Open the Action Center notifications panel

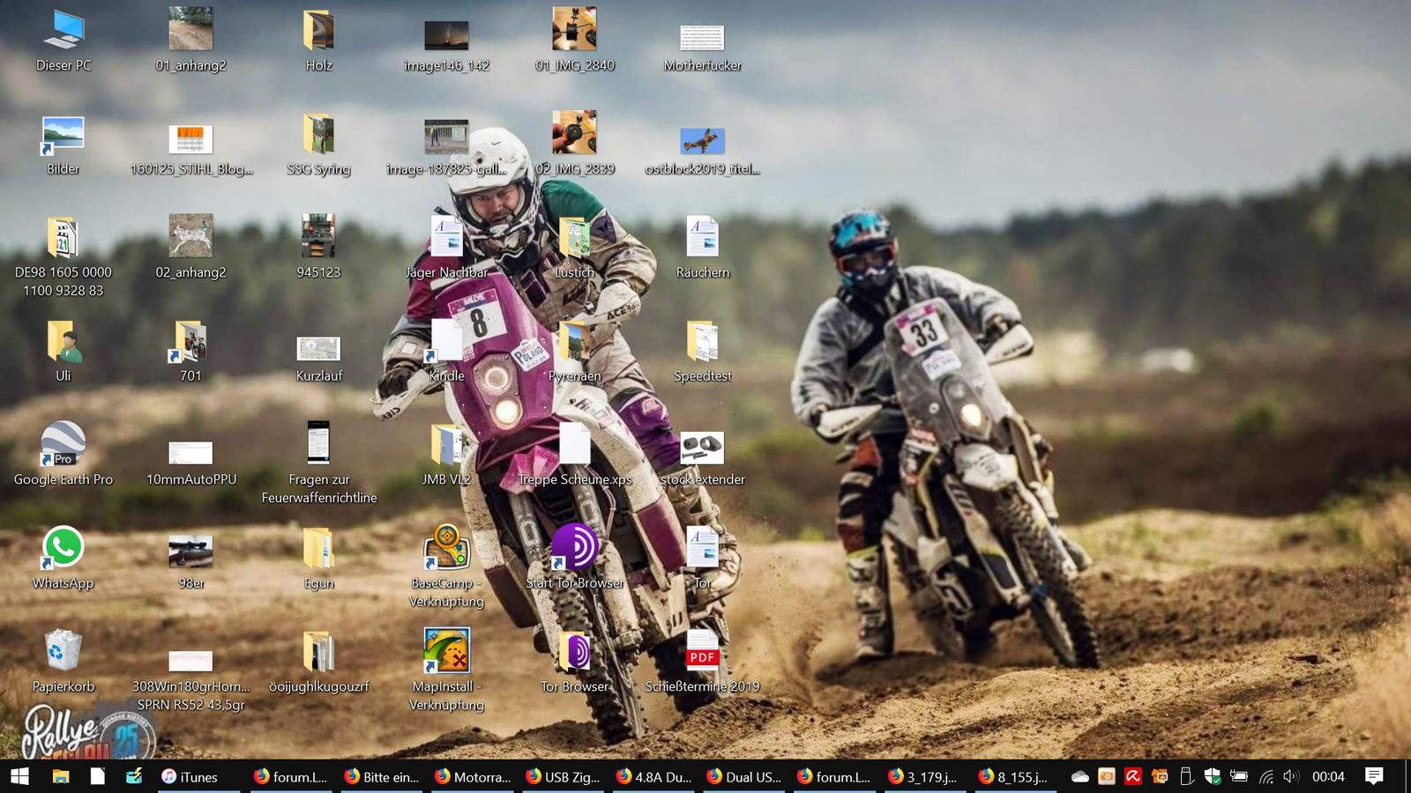(x=1373, y=776)
